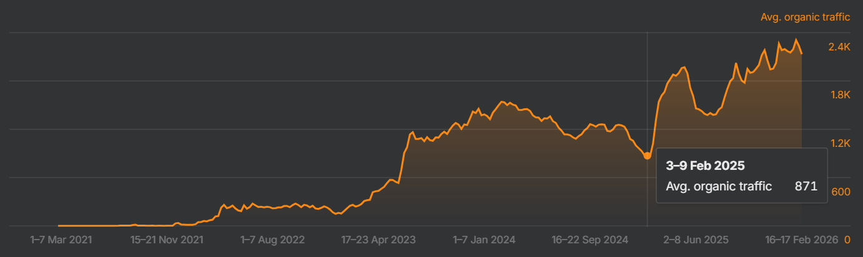Viewport: 863px width, 257px height.
Task: Click the '1–7 Mar 2021' x-axis label
Action: tap(61, 239)
